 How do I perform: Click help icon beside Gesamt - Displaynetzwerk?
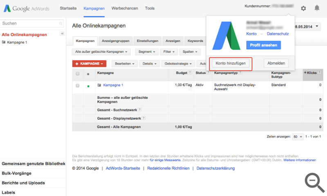coord(143,118)
